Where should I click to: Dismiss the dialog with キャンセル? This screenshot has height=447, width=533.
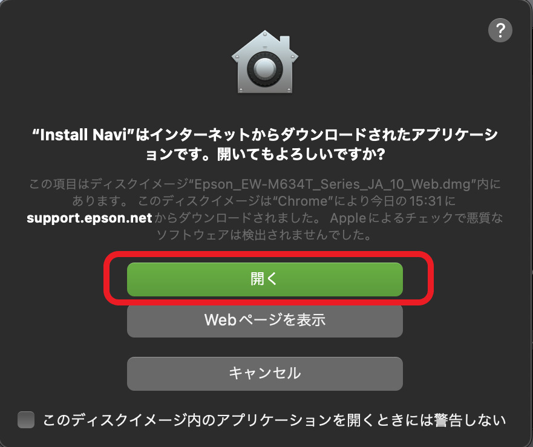tap(265, 373)
